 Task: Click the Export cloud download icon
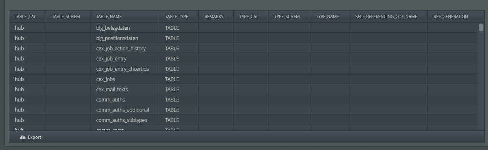23,137
